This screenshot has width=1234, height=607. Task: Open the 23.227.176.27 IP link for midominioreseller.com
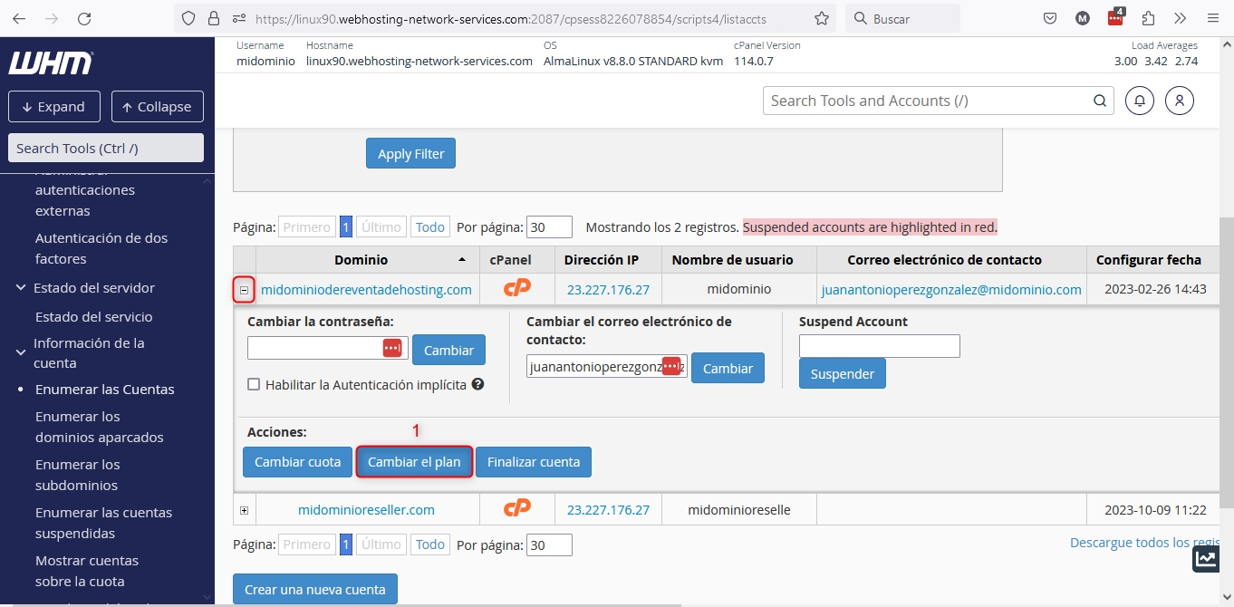point(608,510)
